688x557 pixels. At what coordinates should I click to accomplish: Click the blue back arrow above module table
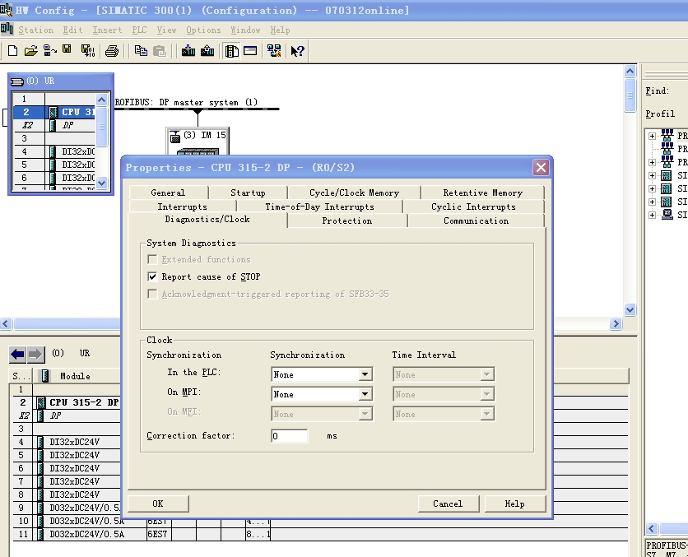pos(17,355)
